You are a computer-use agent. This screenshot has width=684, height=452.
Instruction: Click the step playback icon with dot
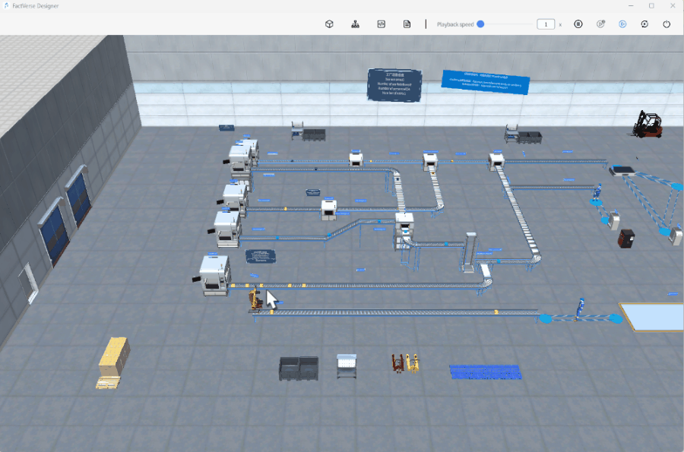coord(600,24)
